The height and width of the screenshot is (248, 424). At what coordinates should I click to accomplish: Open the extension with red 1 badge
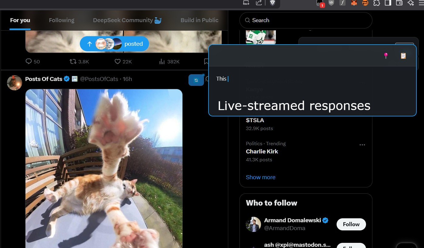tap(320, 3)
